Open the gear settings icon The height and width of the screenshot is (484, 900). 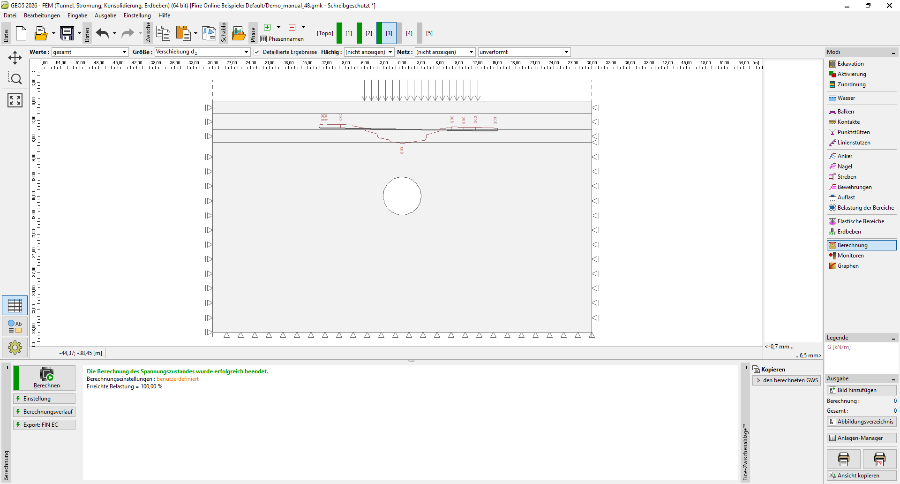pos(15,348)
